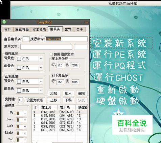Click the 快捷键 column header in list
Image resolution: width=161 pixels, height=143 pixels.
(82, 108)
